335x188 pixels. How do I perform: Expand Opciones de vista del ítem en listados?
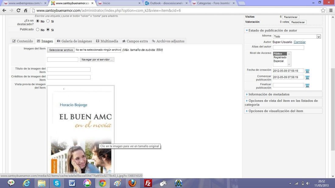click(x=283, y=103)
